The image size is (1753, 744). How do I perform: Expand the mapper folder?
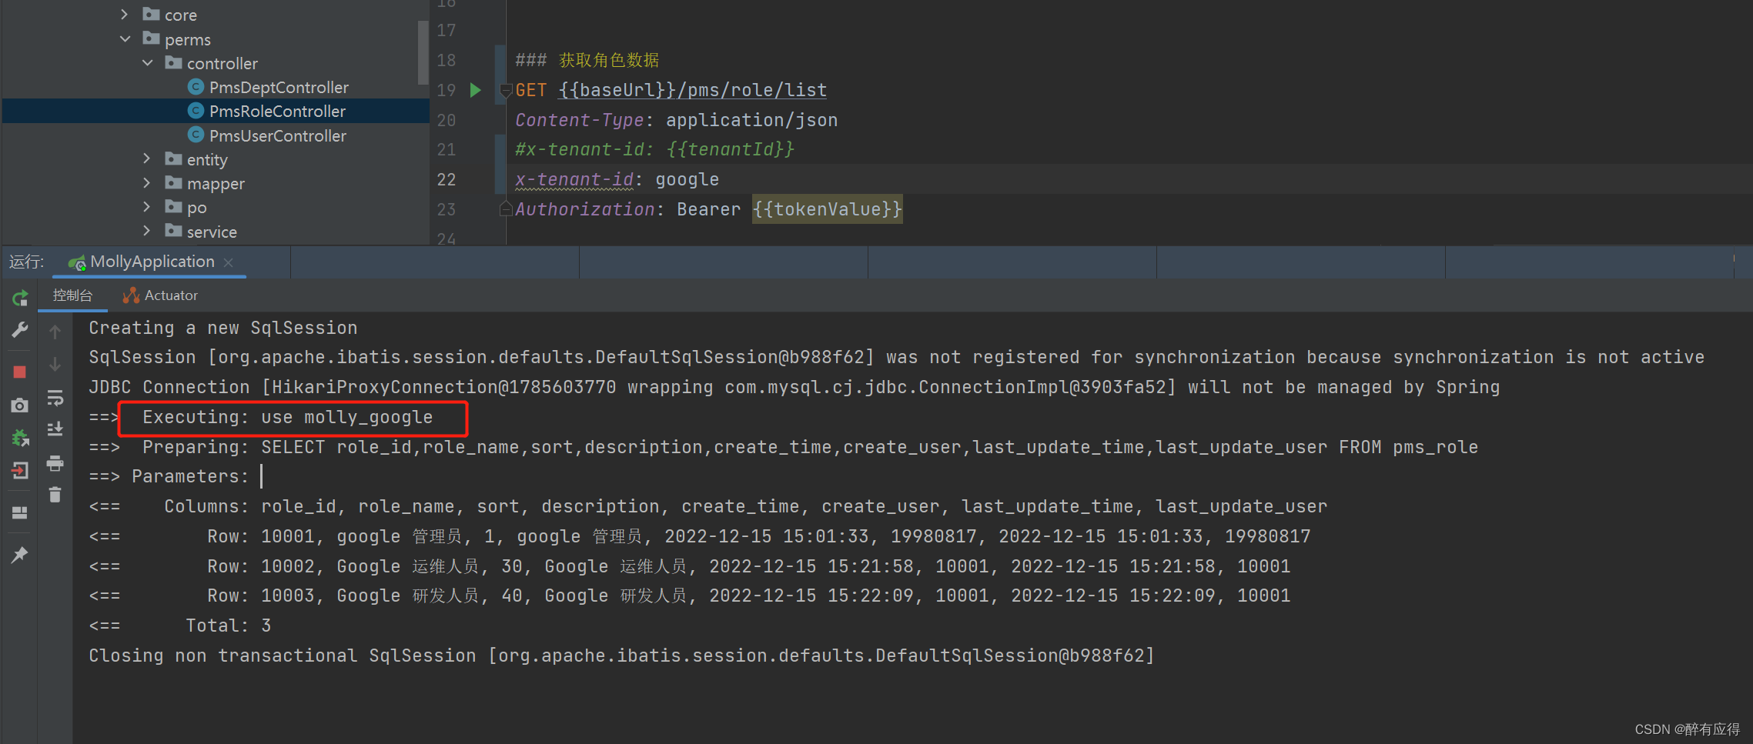(x=146, y=183)
